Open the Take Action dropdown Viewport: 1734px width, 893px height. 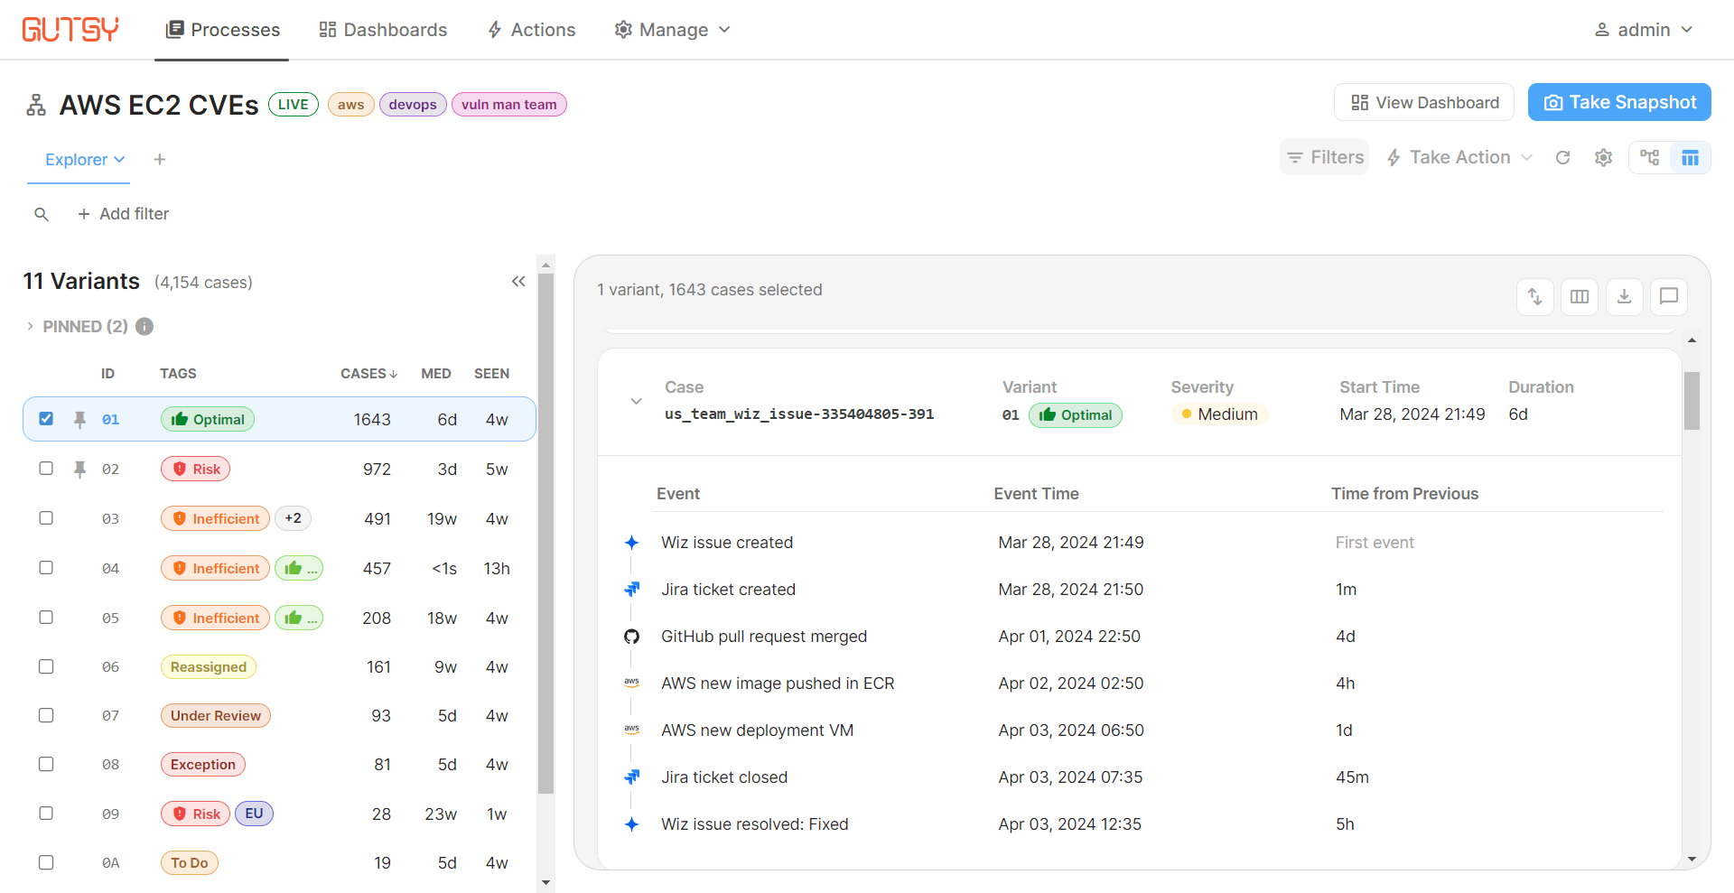point(1459,158)
